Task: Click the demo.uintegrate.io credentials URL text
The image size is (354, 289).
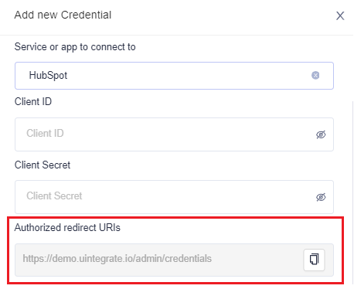Action: coord(117,259)
